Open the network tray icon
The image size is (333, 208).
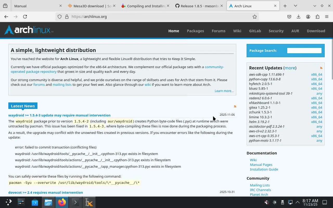click(290, 202)
